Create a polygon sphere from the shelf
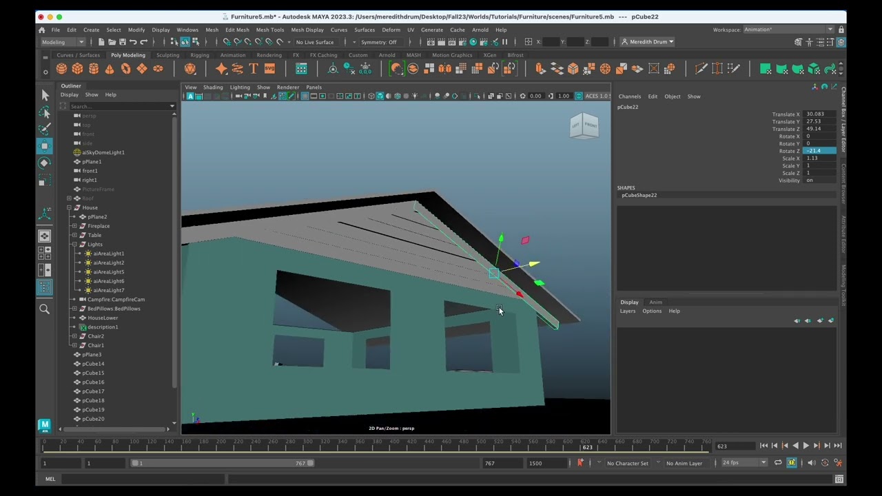The width and height of the screenshot is (882, 496). coord(61,68)
